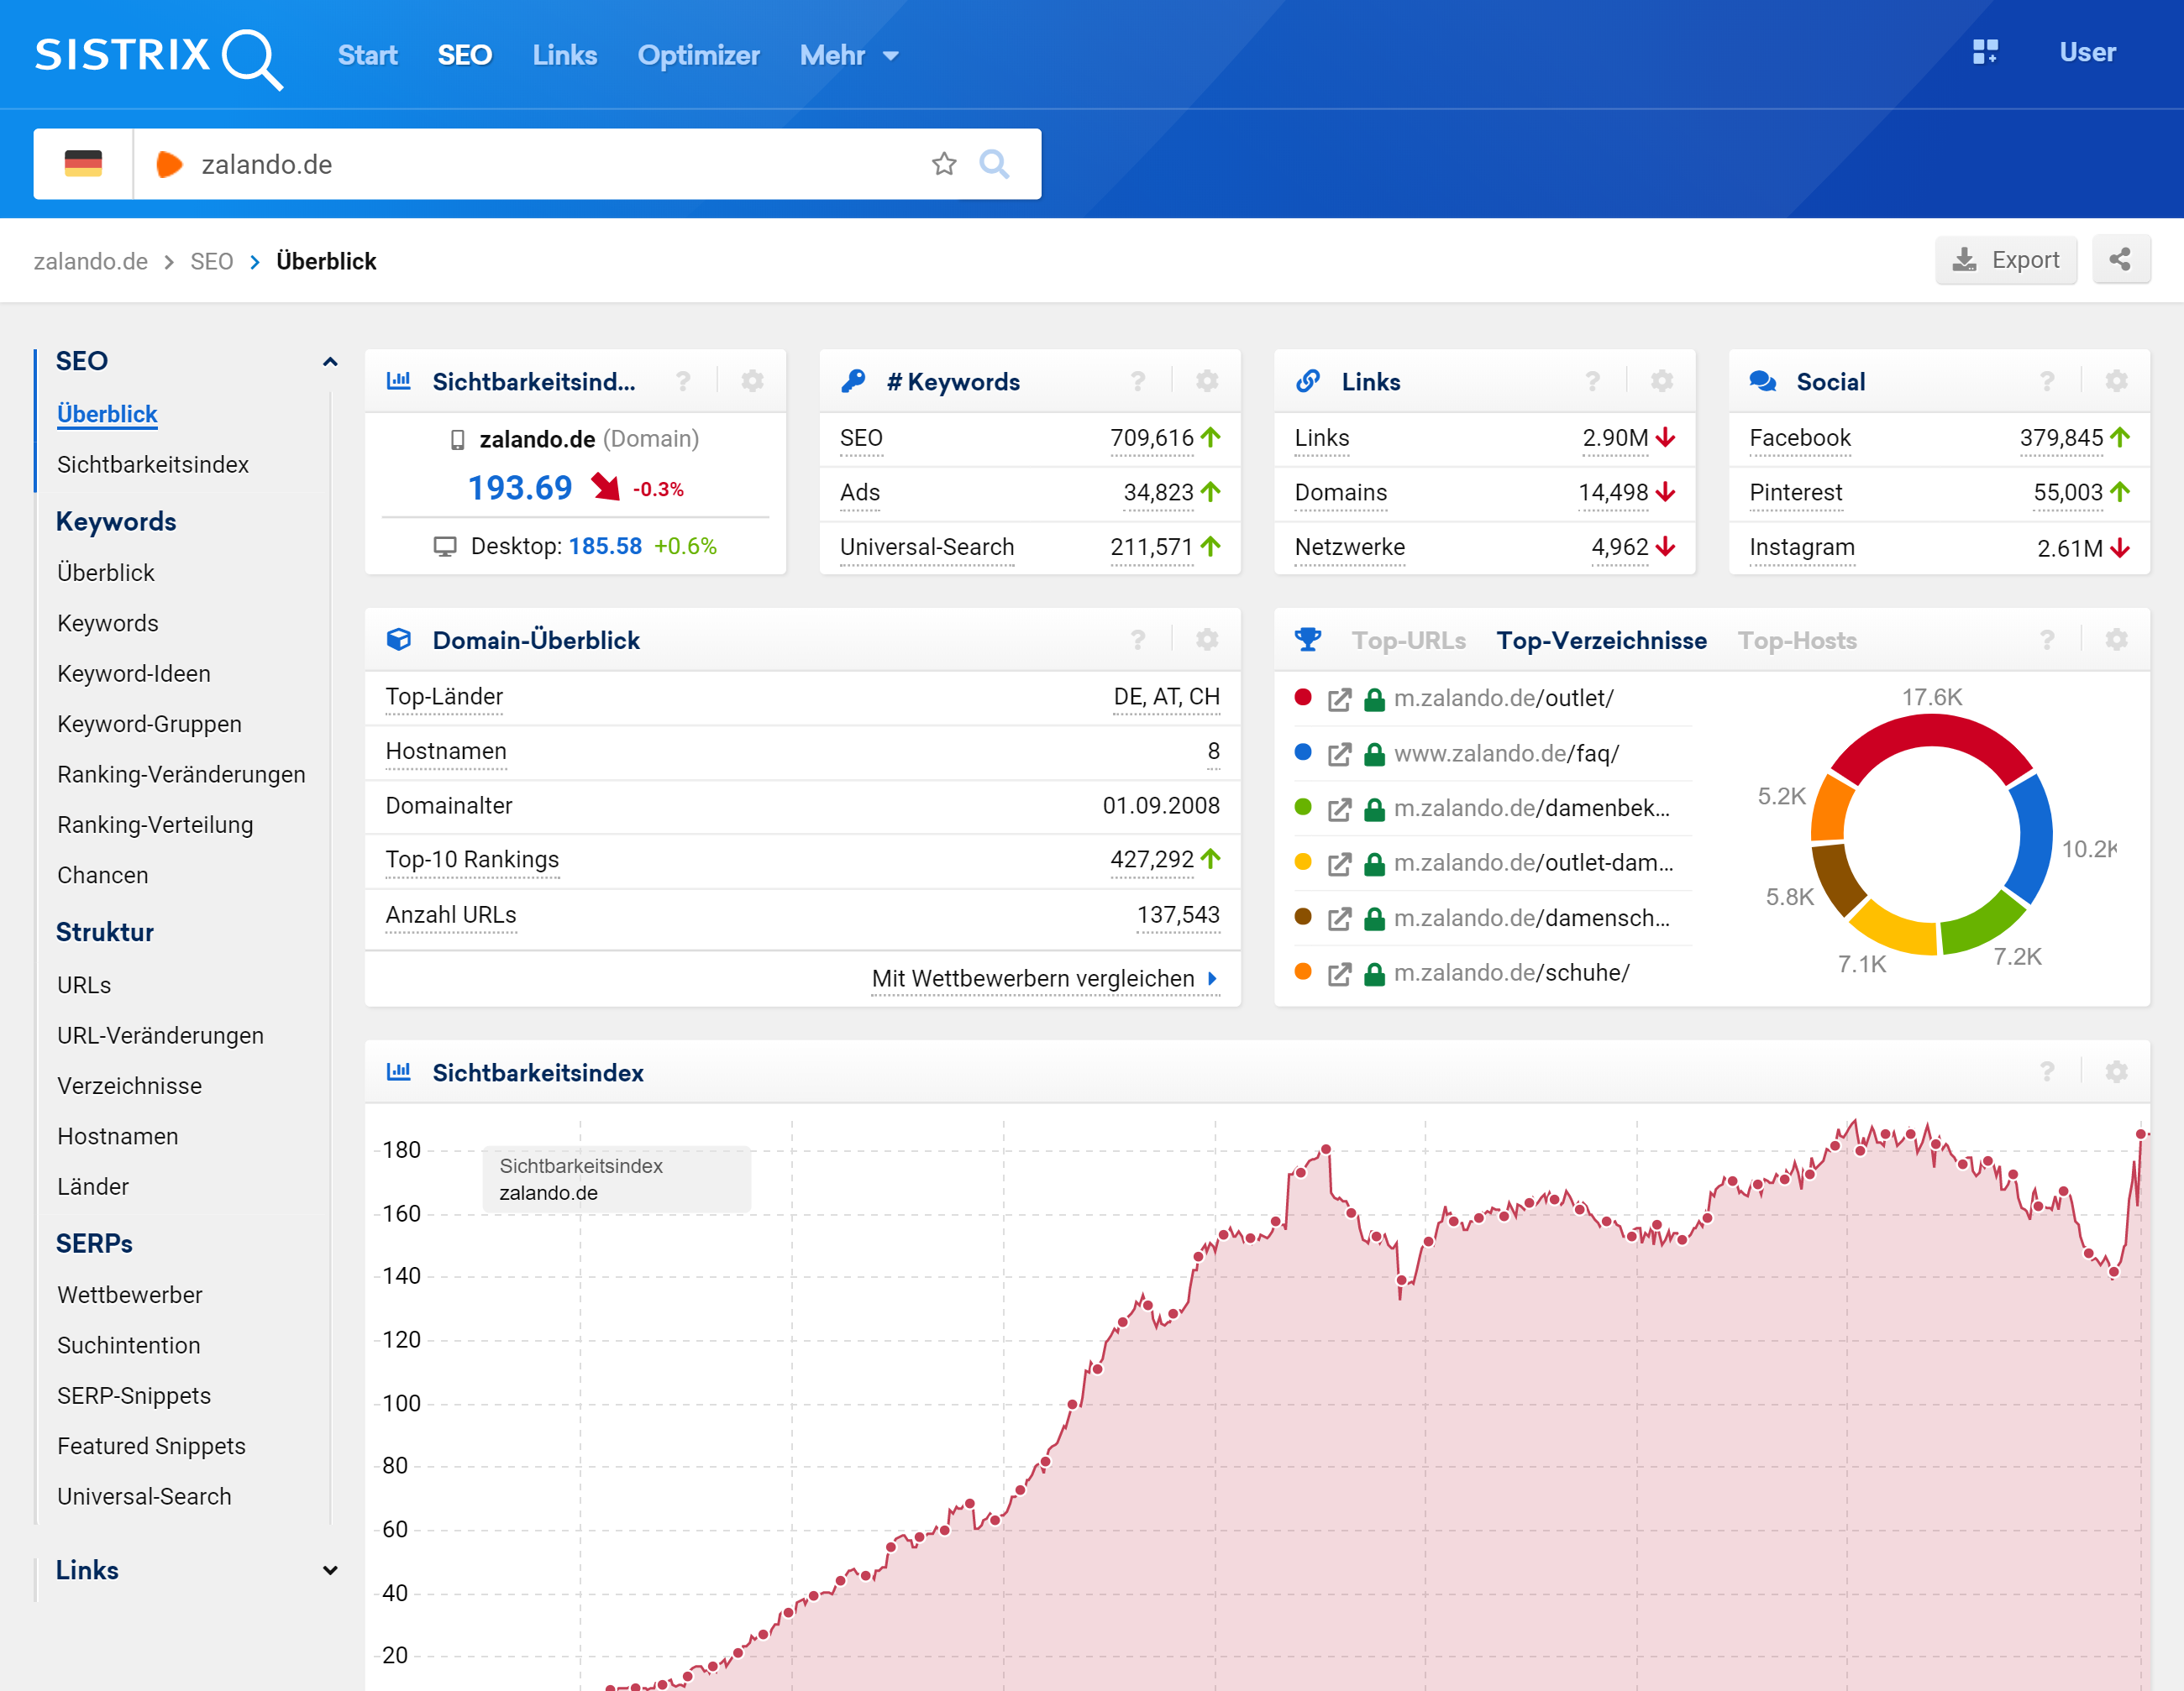Open settings gear of Keywords panel

point(1207,381)
